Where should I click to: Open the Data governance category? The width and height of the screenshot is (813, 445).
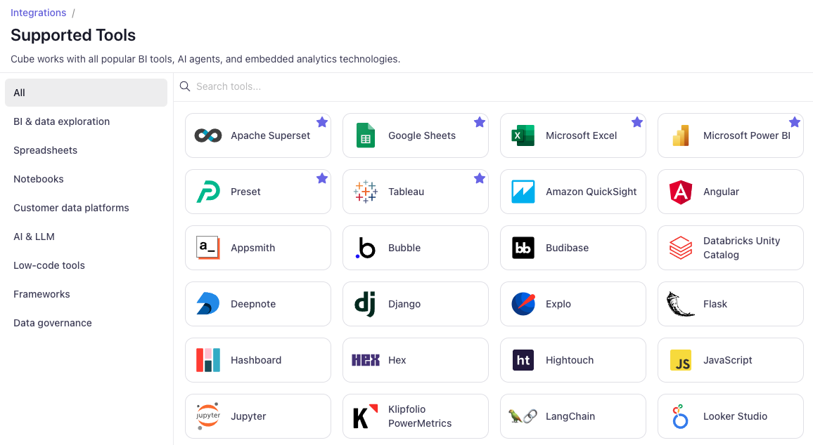(x=86, y=323)
